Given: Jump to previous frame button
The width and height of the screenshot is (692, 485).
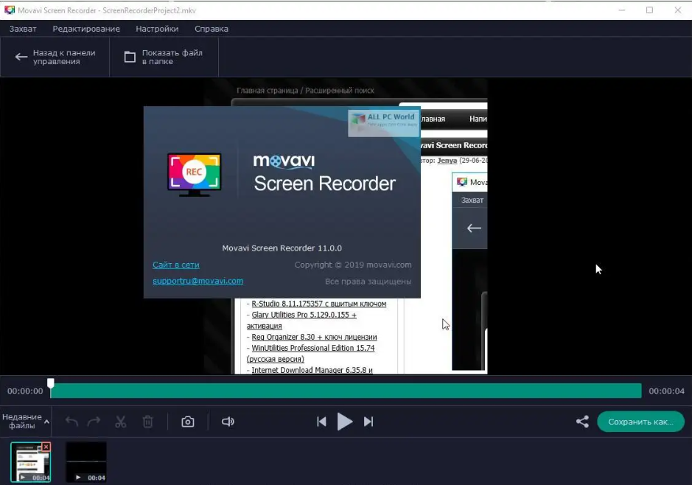Looking at the screenshot, I should 321,422.
